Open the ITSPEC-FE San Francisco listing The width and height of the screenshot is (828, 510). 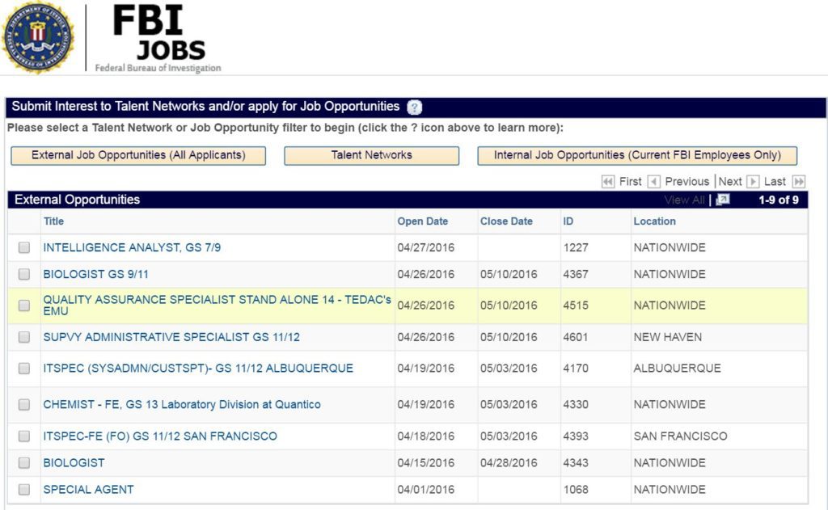(159, 436)
